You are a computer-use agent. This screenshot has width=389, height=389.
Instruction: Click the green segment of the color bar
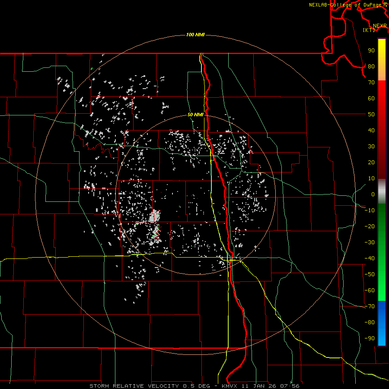(x=382, y=252)
